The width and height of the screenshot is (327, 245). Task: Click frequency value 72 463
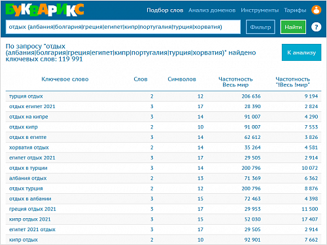pos(252,199)
